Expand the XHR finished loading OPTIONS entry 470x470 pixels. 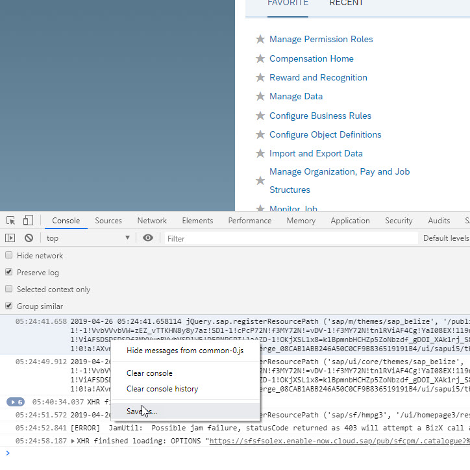[73, 441]
